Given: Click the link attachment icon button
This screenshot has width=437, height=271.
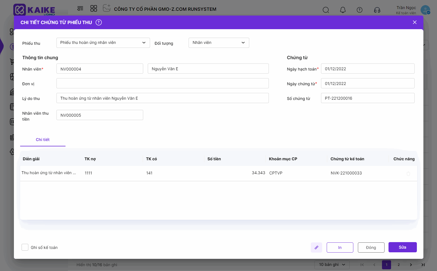Looking at the screenshot, I should pyautogui.click(x=316, y=247).
